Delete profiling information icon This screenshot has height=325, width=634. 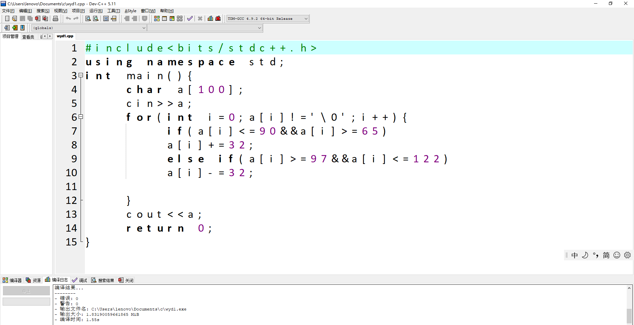218,19
